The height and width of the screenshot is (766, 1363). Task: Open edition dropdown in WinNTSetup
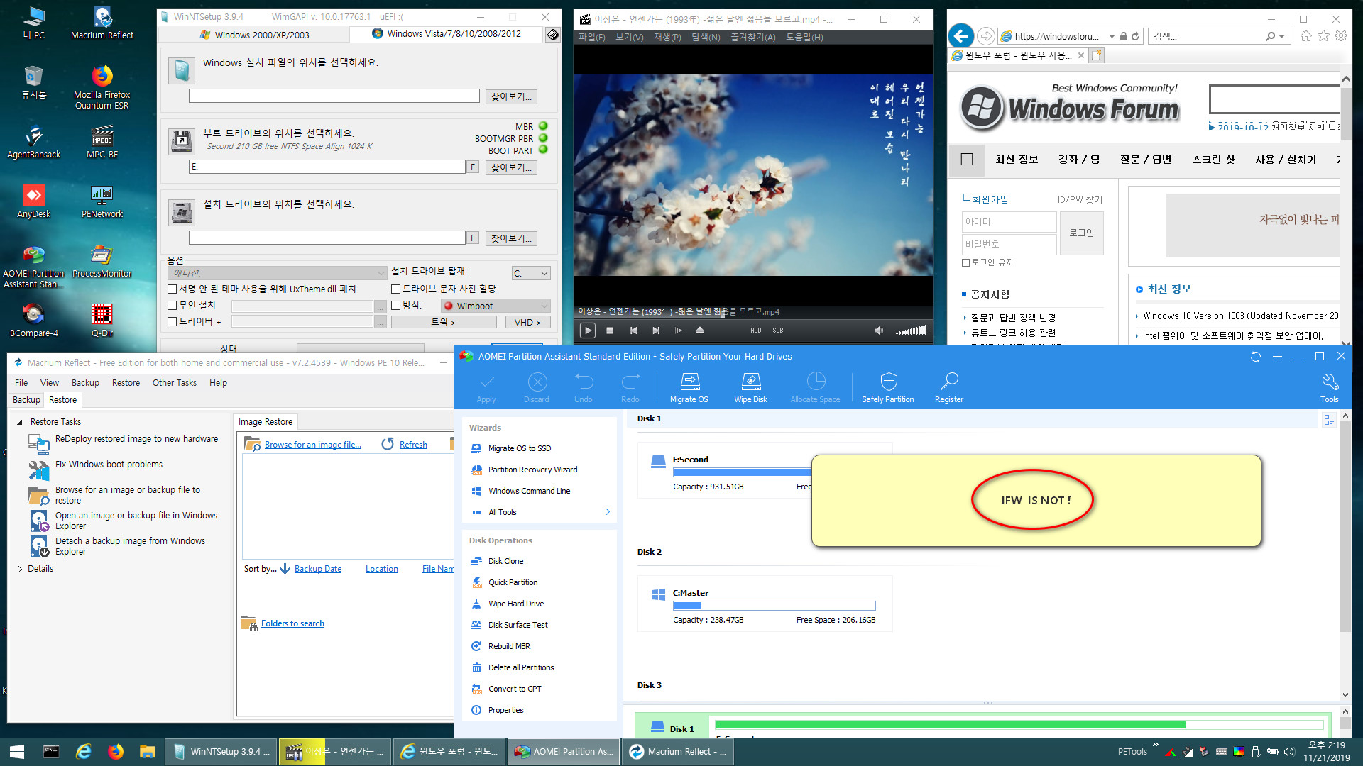coord(277,273)
